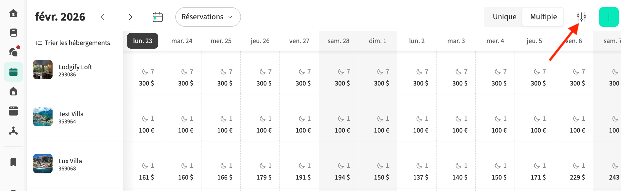Select the lun. 23 date header
The width and height of the screenshot is (621, 191).
(143, 41)
